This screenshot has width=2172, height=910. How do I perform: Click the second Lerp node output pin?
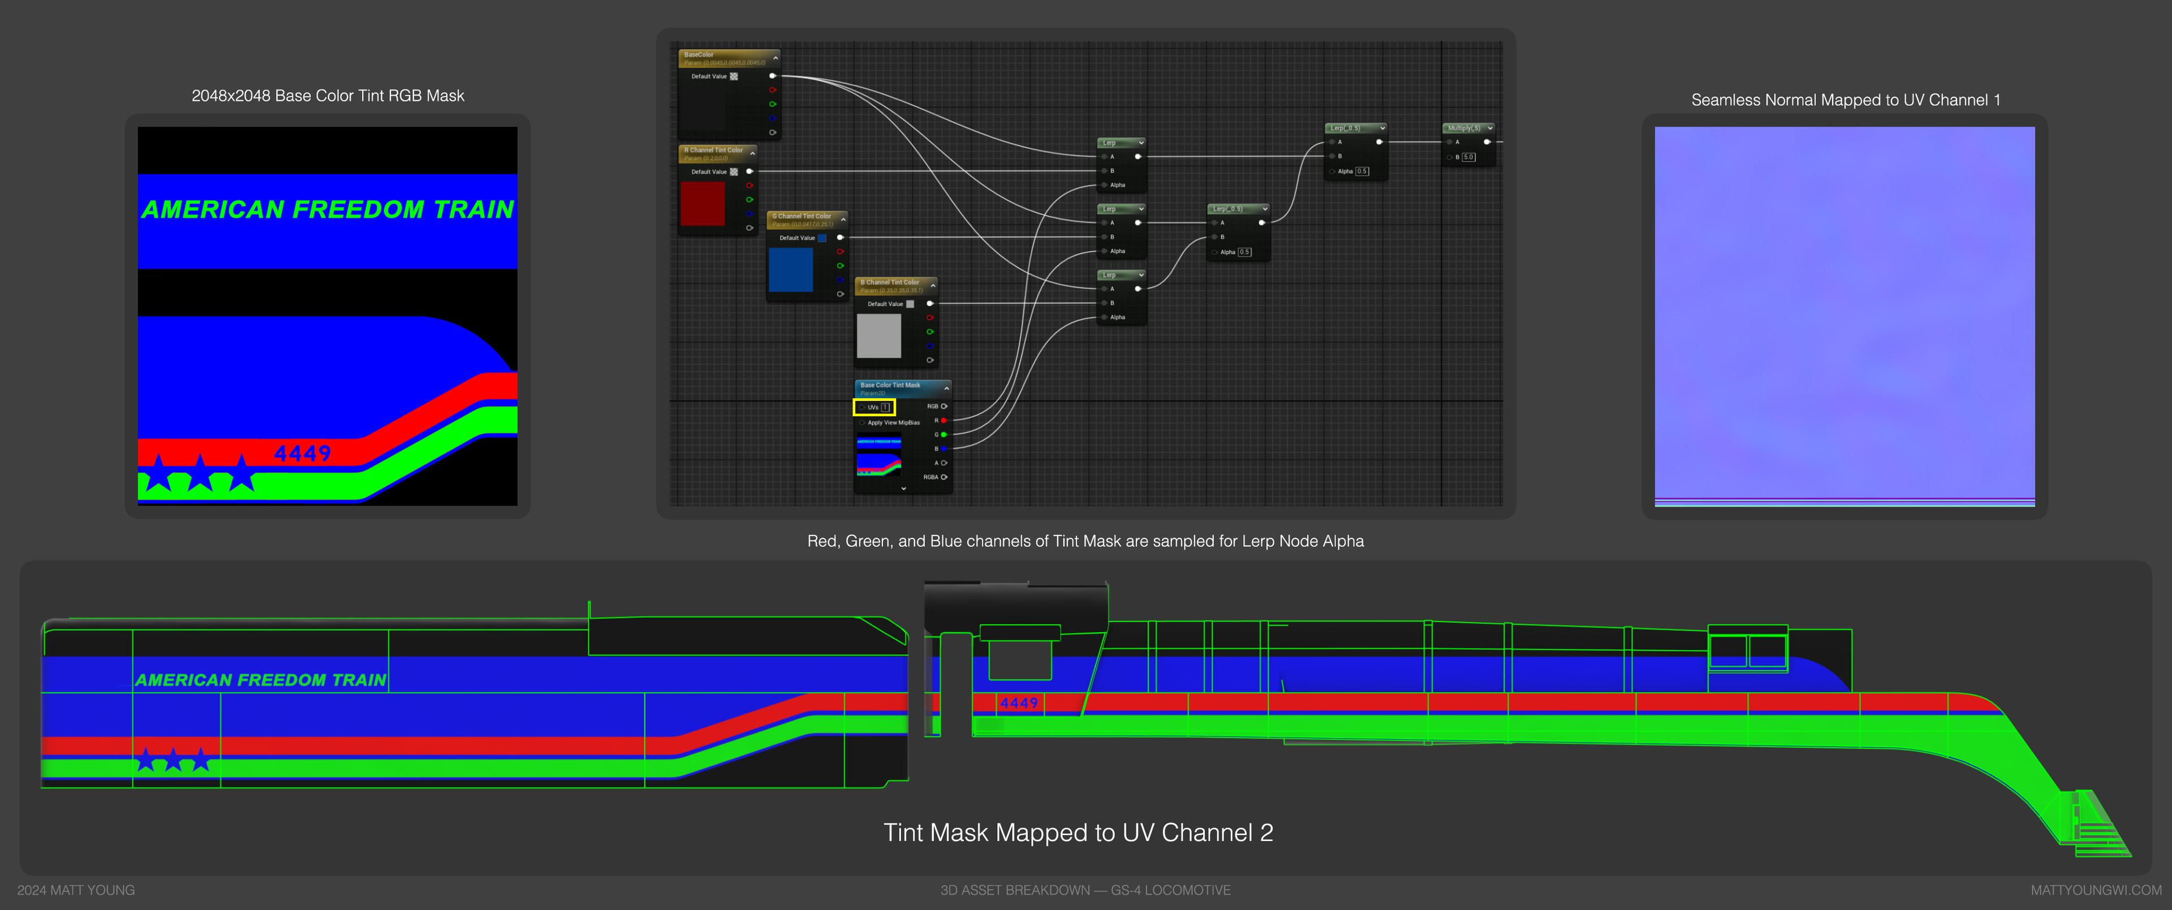(x=1138, y=223)
